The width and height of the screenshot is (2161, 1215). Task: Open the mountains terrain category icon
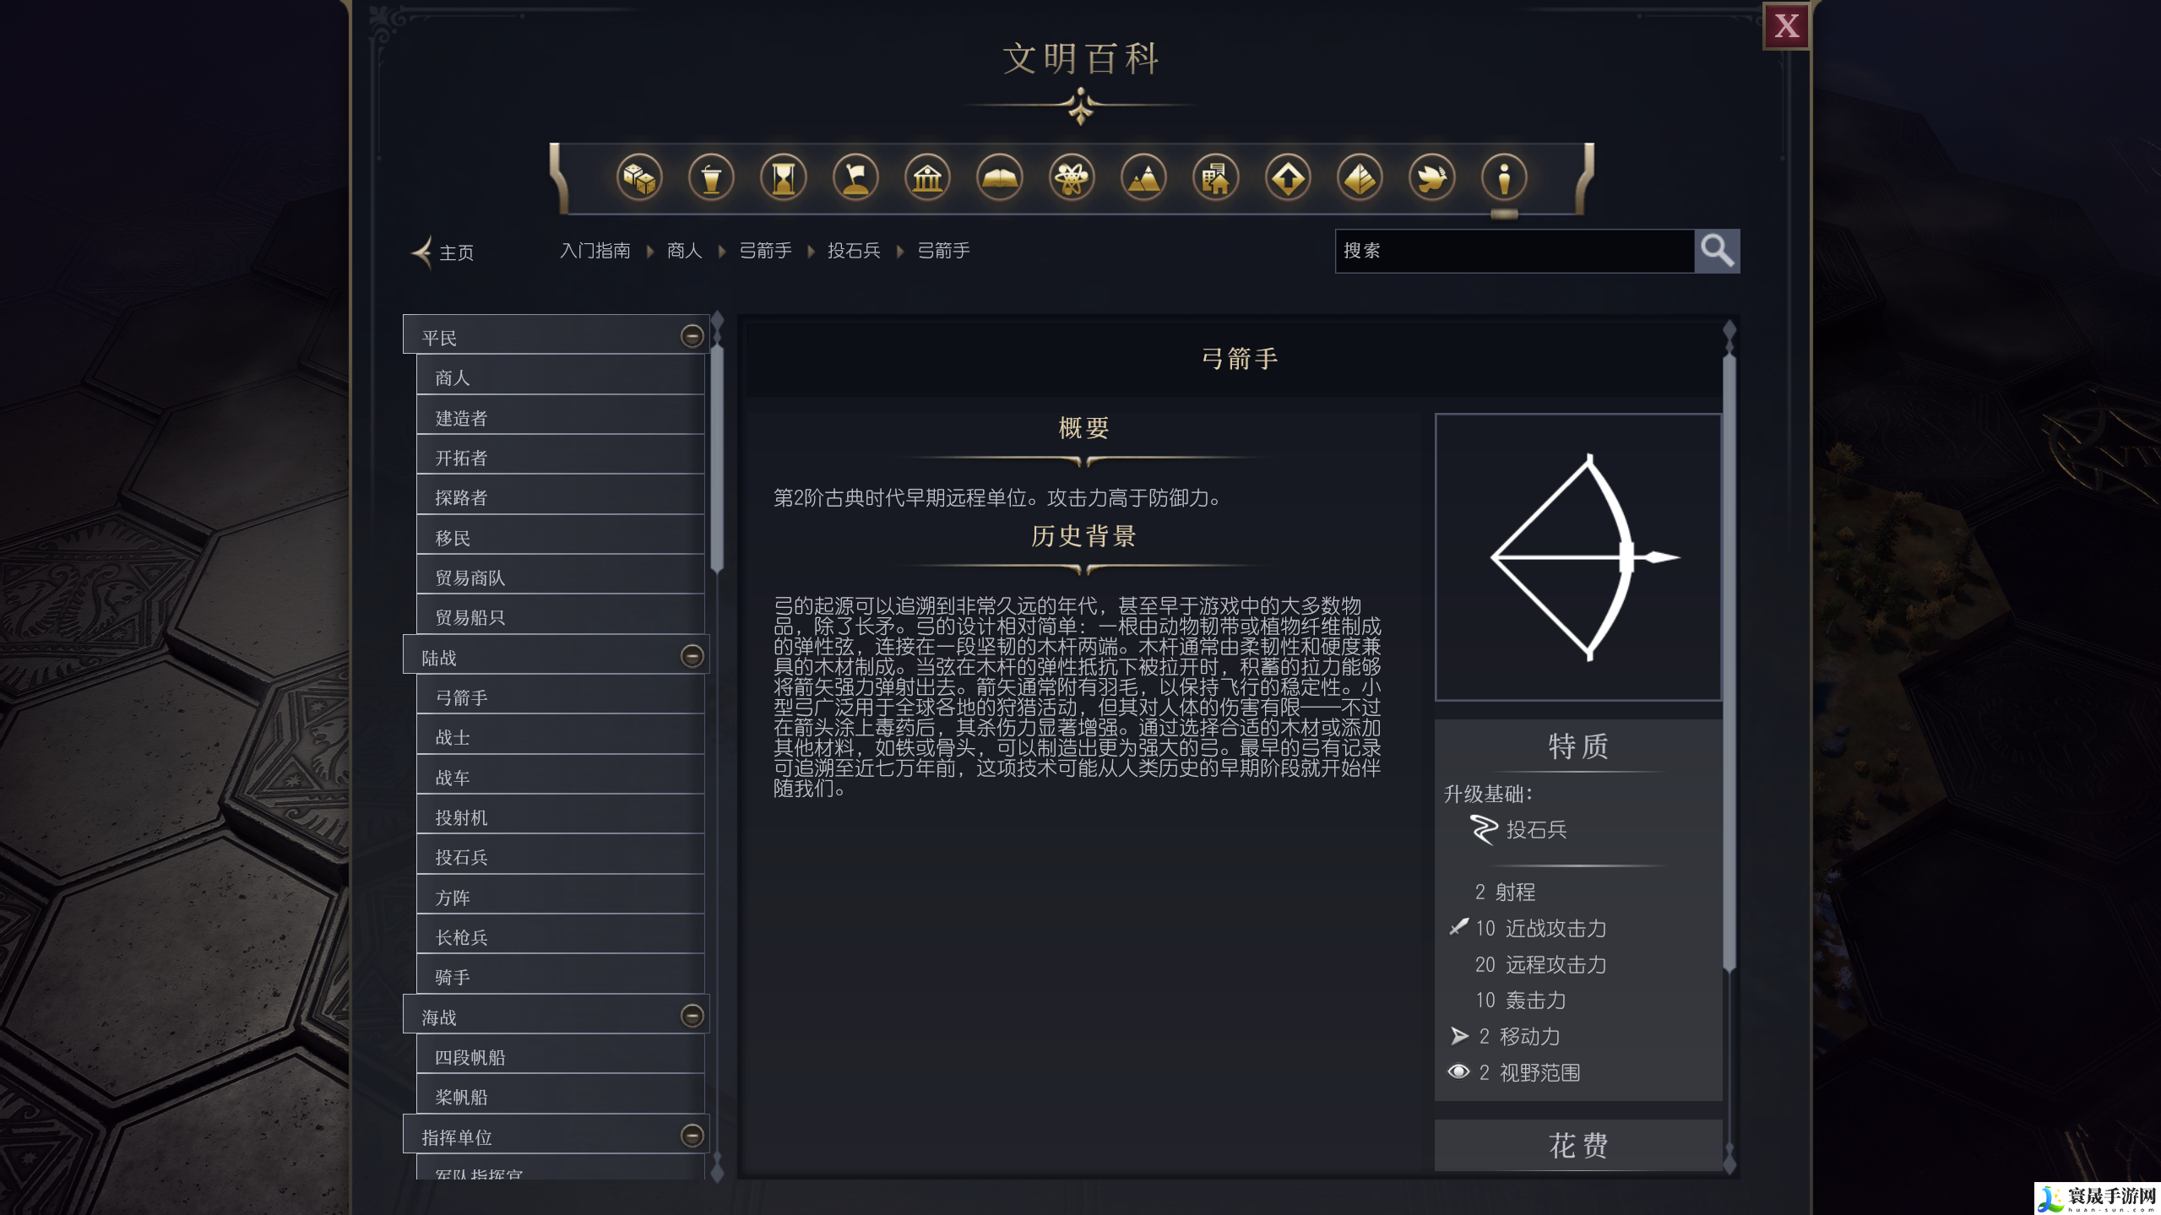click(x=1143, y=178)
